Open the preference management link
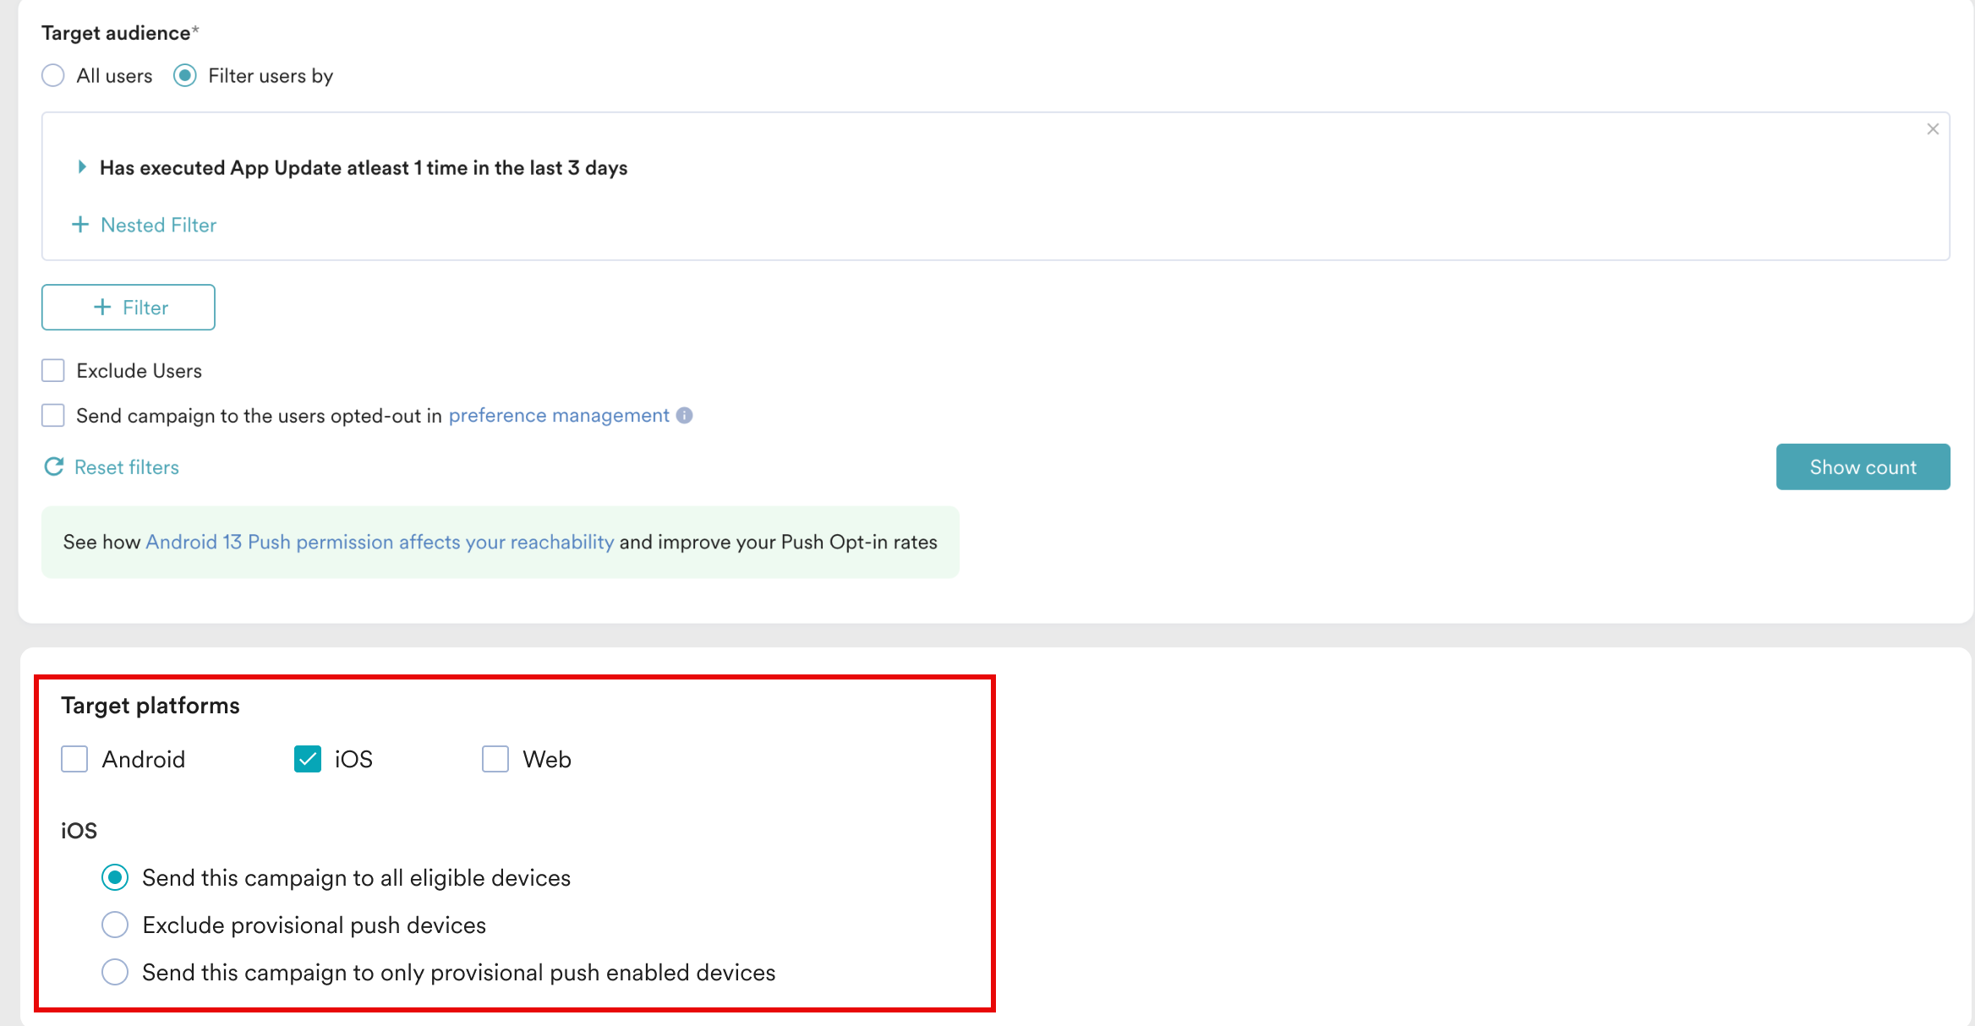This screenshot has height=1026, width=1975. (x=558, y=415)
